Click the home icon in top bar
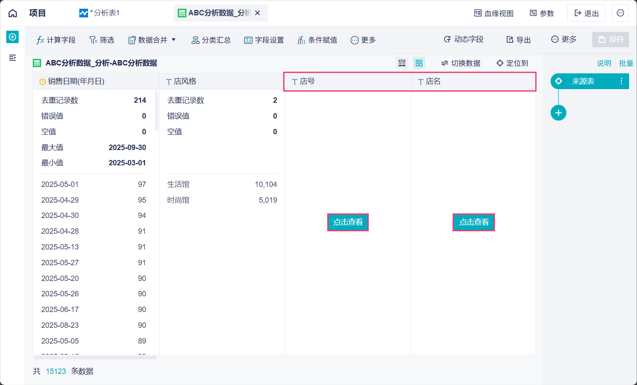The width and height of the screenshot is (637, 385). (13, 13)
